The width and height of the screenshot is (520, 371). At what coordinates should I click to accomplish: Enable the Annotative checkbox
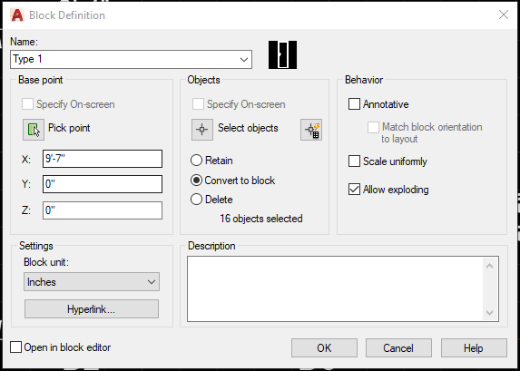(354, 103)
